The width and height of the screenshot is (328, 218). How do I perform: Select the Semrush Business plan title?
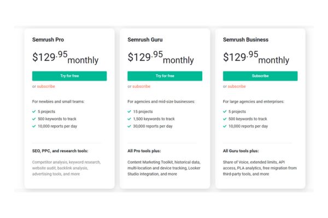[245, 40]
